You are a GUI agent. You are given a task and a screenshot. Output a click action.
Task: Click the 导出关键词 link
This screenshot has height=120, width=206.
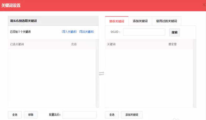pyautogui.click(x=86, y=32)
